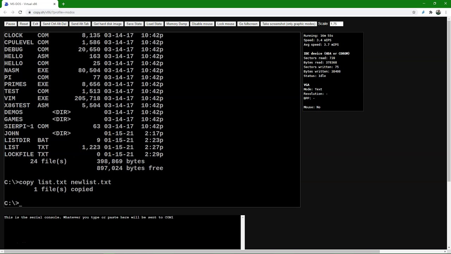451x254 pixels.
Task: Click the 'copy list.txt newlist.txt' command line
Action: [65, 182]
